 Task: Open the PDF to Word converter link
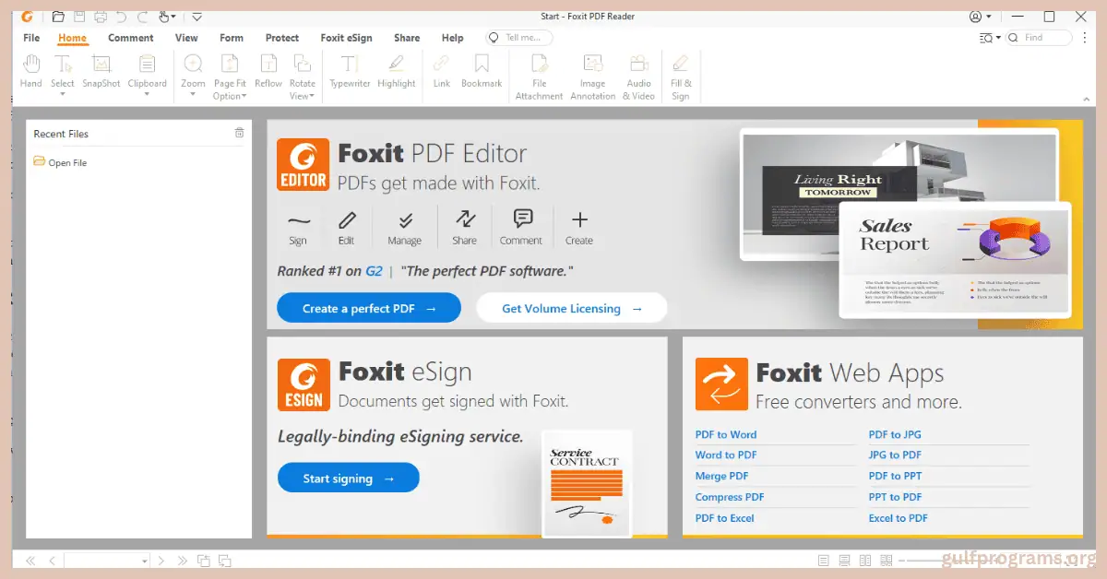(x=726, y=433)
